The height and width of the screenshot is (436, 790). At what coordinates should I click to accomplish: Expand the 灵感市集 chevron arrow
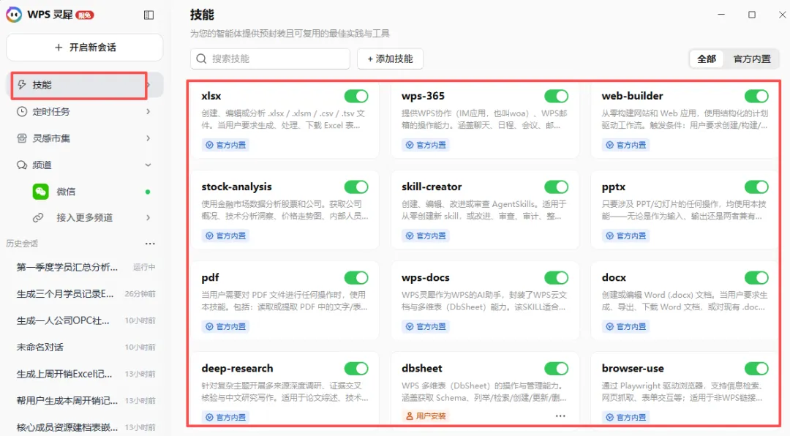coord(148,138)
